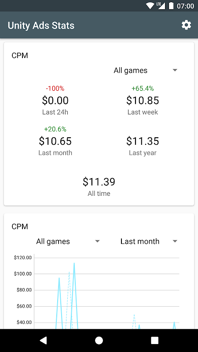The image size is (198, 352).
Task: Open settings via the gear icon
Action: [x=186, y=25]
